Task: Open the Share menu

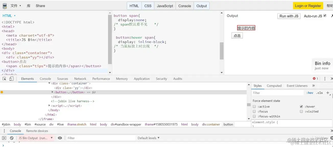Action: click(x=40, y=6)
